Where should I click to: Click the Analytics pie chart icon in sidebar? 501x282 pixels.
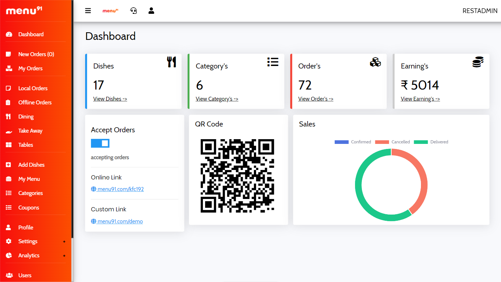pos(9,256)
